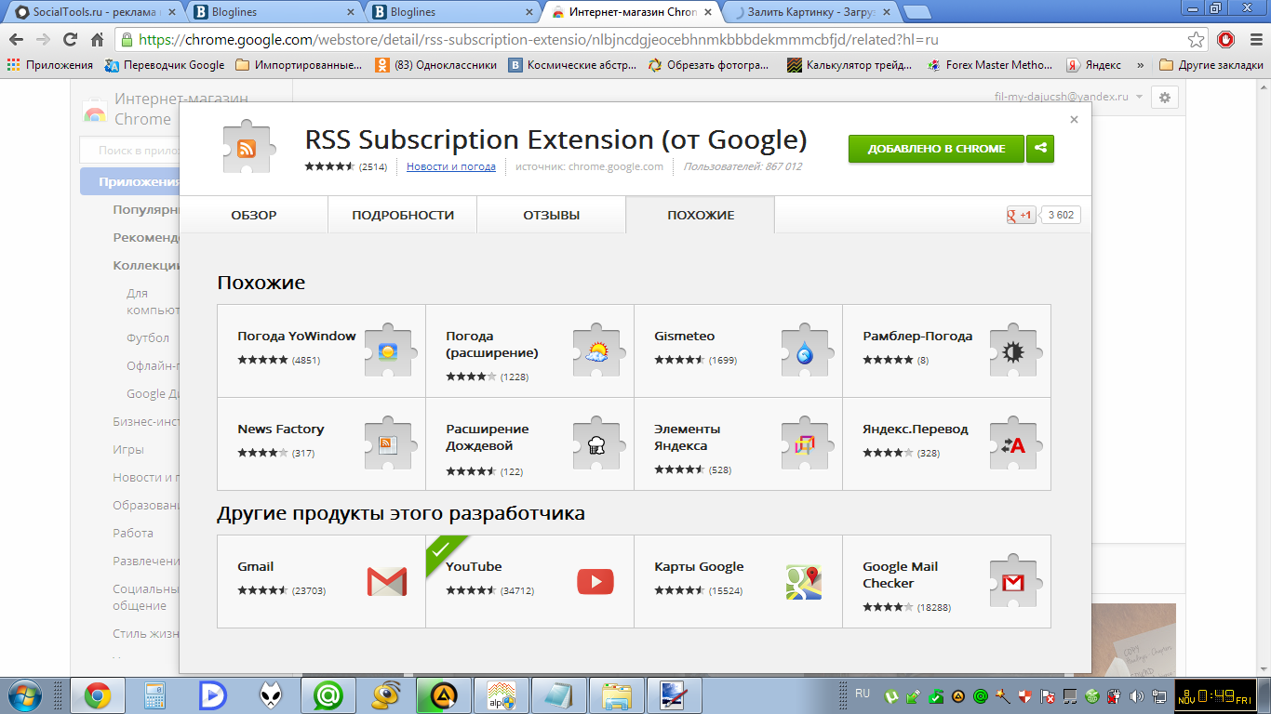This screenshot has width=1271, height=714.
Task: Close the extension detail dialog
Action: pyautogui.click(x=1074, y=119)
